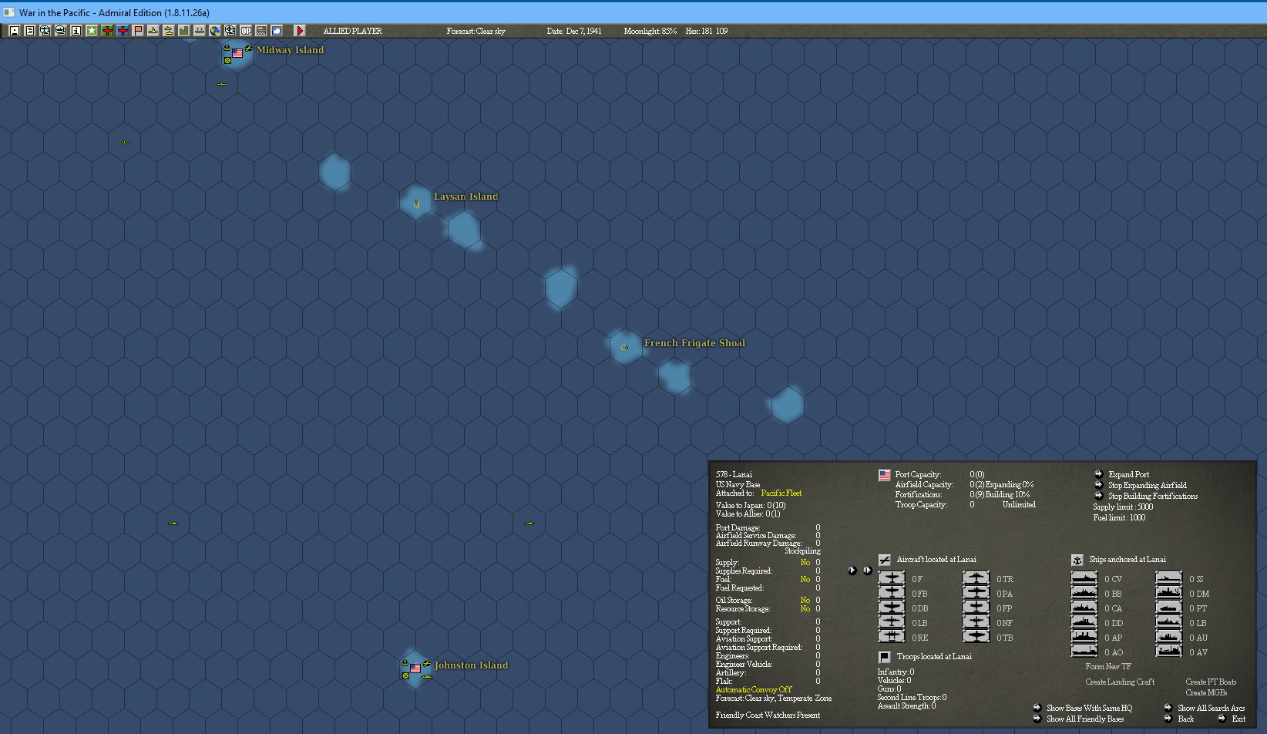This screenshot has width=1267, height=734.
Task: Click the 'Show All Search Arcs' arrow
Action: [x=1168, y=708]
